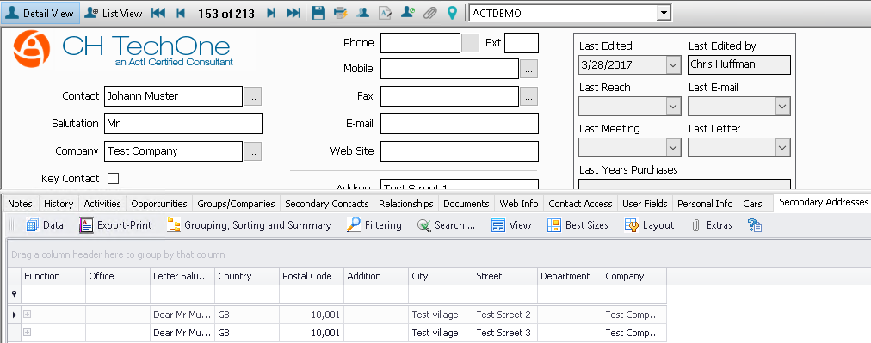871x343 pixels.
Task: Click Export-Print in the grid toolbar
Action: 115,225
